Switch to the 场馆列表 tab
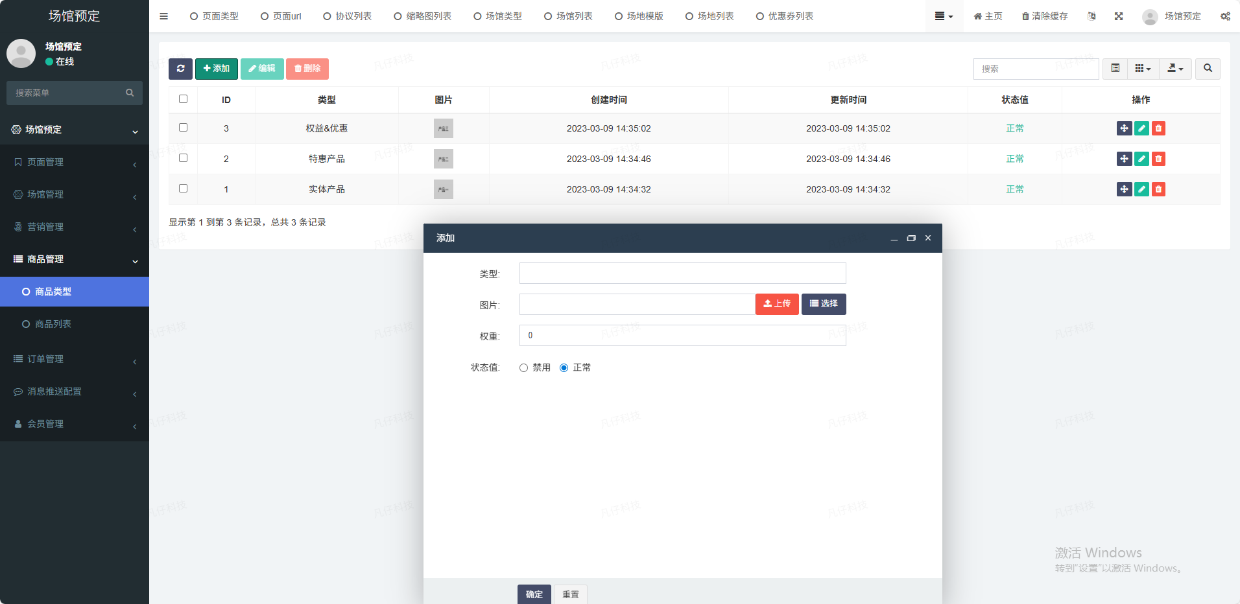 pyautogui.click(x=568, y=16)
